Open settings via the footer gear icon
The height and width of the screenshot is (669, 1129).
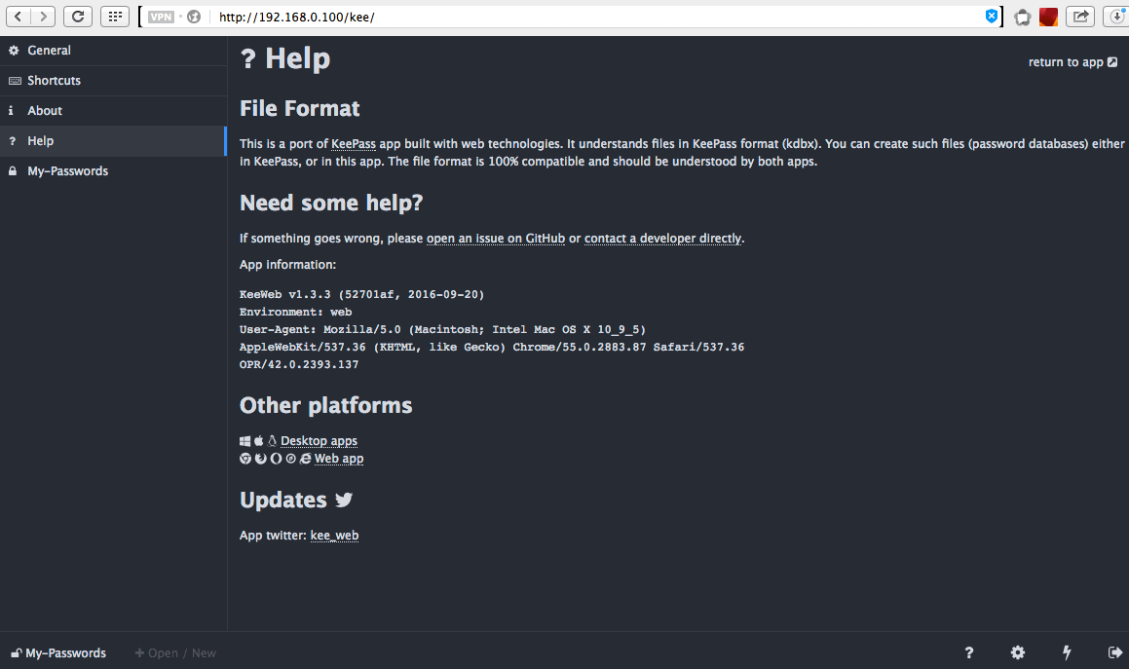pyautogui.click(x=1017, y=652)
